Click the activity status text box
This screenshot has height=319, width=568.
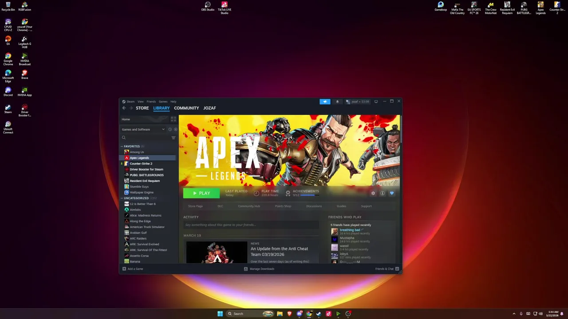[251, 225]
